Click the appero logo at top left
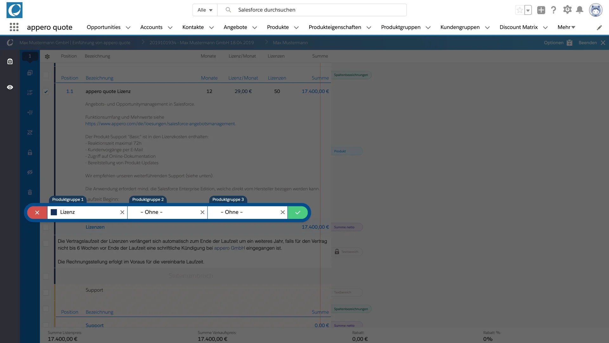Viewport: 609px width, 343px height. click(x=14, y=10)
